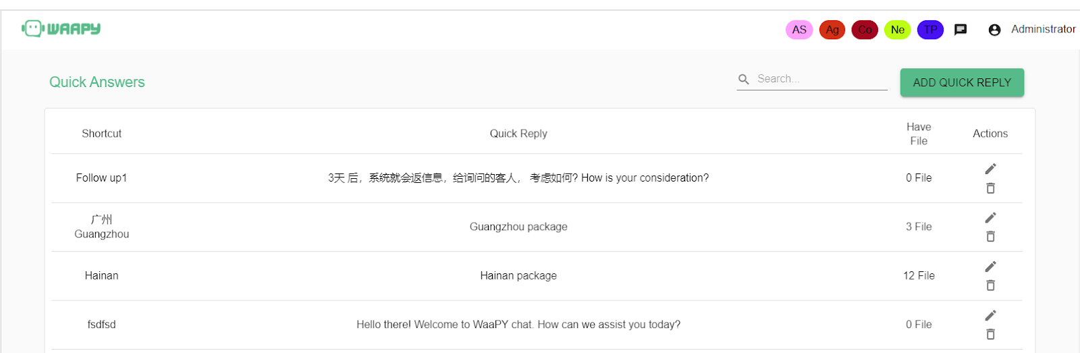The height and width of the screenshot is (353, 1080).
Task: Delete the Follow up1 quick reply
Action: click(990, 188)
